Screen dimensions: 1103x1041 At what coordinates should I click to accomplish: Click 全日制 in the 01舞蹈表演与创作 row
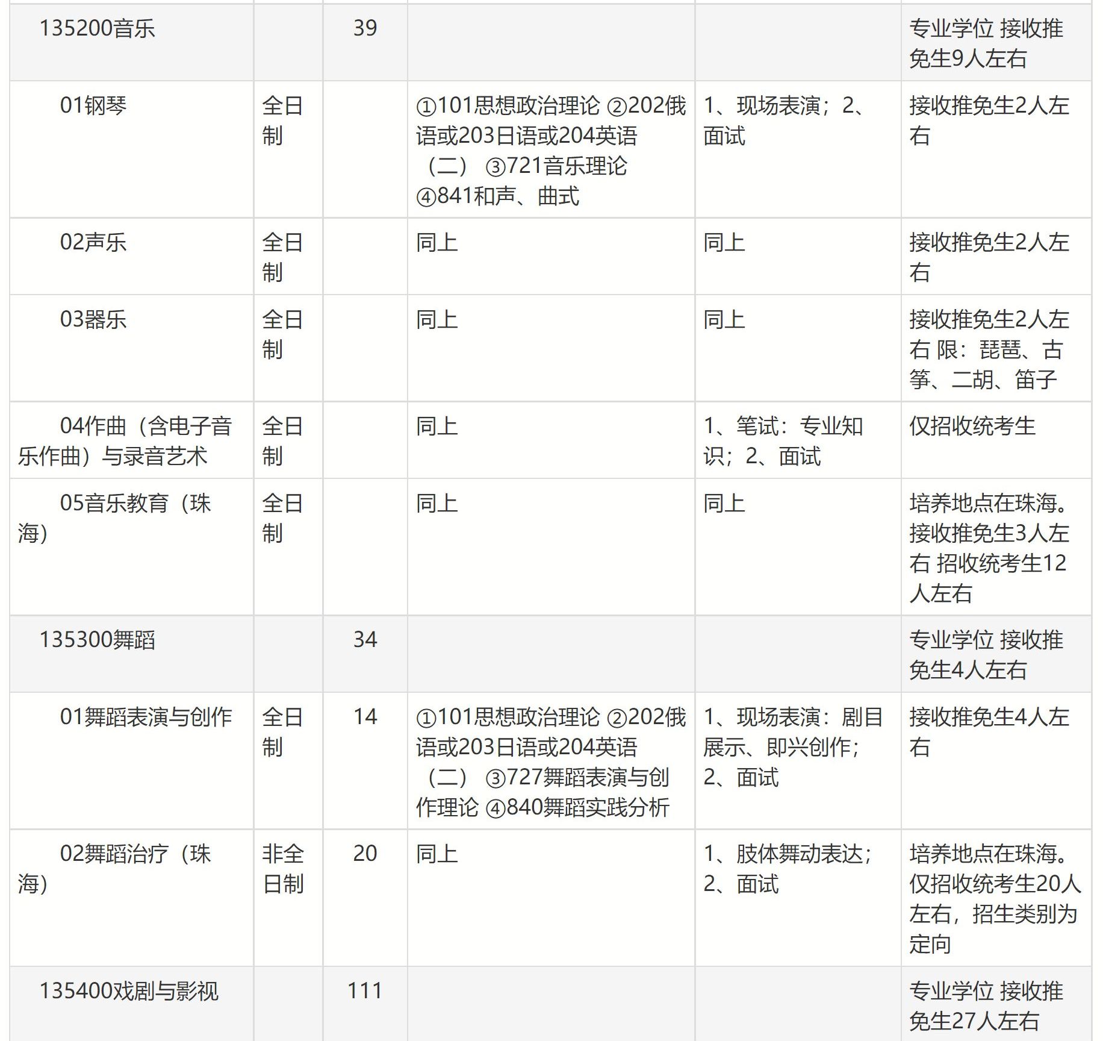coord(282,732)
